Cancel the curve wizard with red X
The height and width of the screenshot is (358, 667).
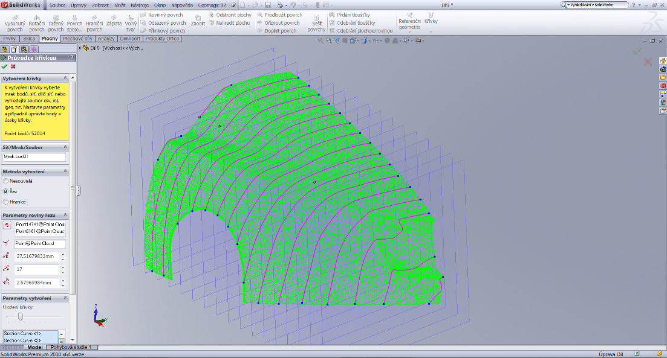13,66
